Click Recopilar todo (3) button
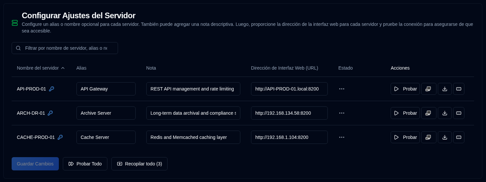The width and height of the screenshot is (486, 182). click(139, 164)
